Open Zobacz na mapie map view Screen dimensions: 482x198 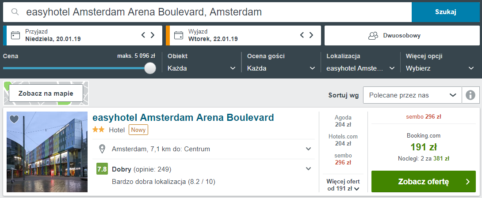46,93
